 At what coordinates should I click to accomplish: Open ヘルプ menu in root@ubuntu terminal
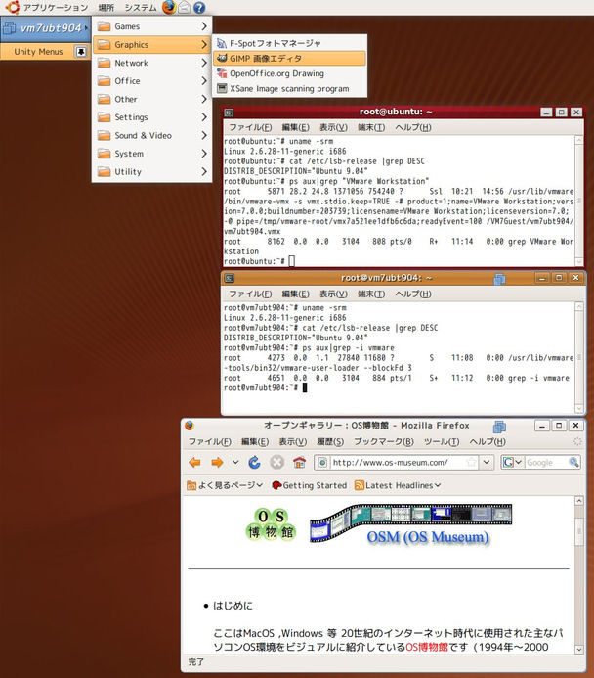413,127
